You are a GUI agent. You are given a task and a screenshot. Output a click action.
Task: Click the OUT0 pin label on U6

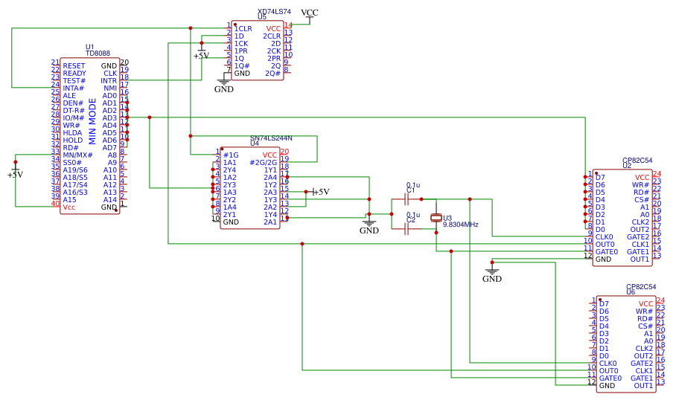click(609, 371)
